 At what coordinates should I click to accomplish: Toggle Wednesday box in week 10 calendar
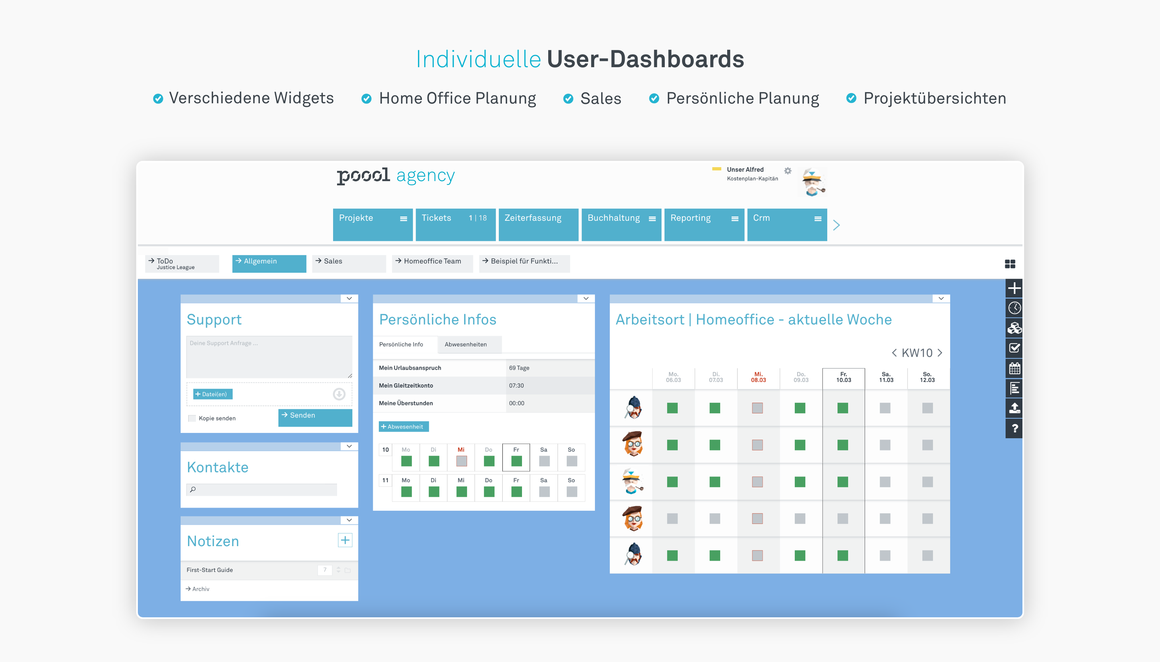[461, 461]
